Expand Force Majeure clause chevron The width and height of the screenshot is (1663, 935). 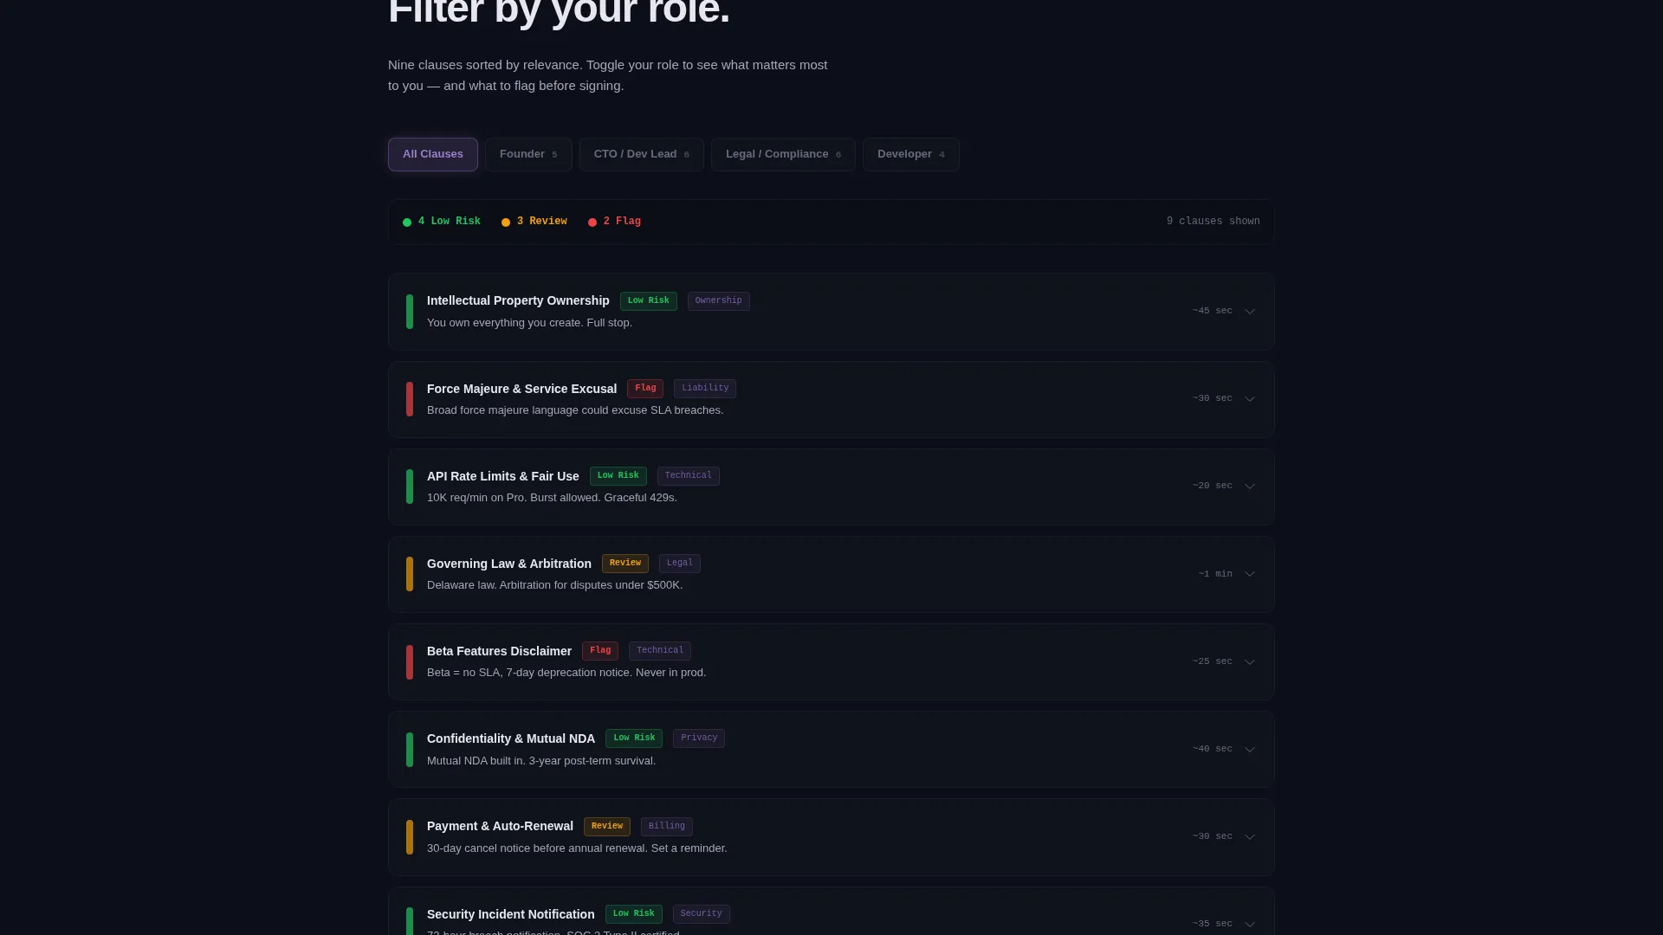tap(1250, 399)
